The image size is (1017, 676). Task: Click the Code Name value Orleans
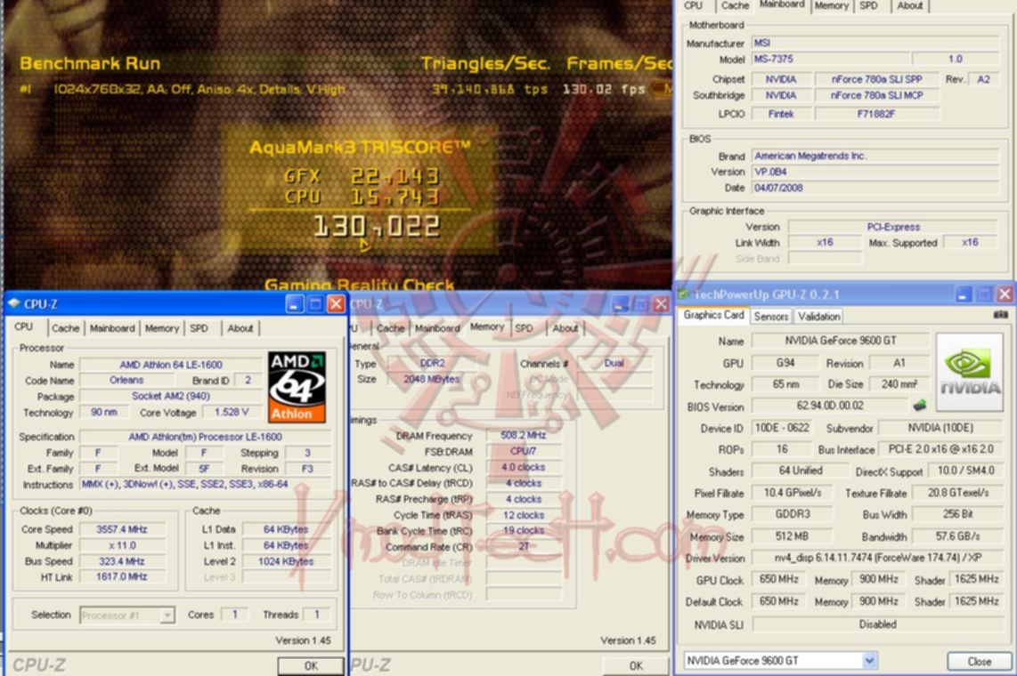coord(126,380)
